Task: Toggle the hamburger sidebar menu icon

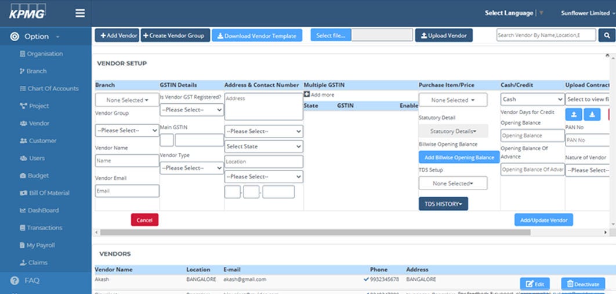Action: 80,13
